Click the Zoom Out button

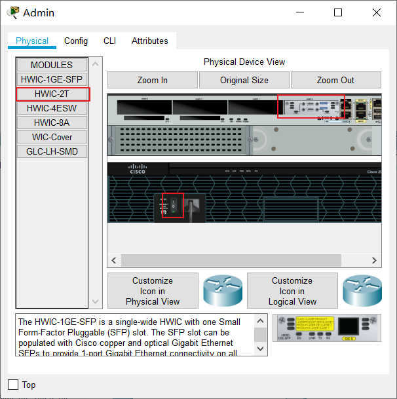[x=335, y=80]
